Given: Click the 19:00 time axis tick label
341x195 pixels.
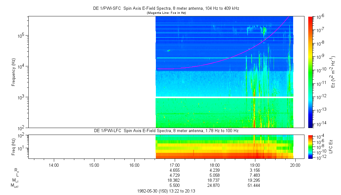Looking at the screenshot, I should pyautogui.click(x=255, y=165).
